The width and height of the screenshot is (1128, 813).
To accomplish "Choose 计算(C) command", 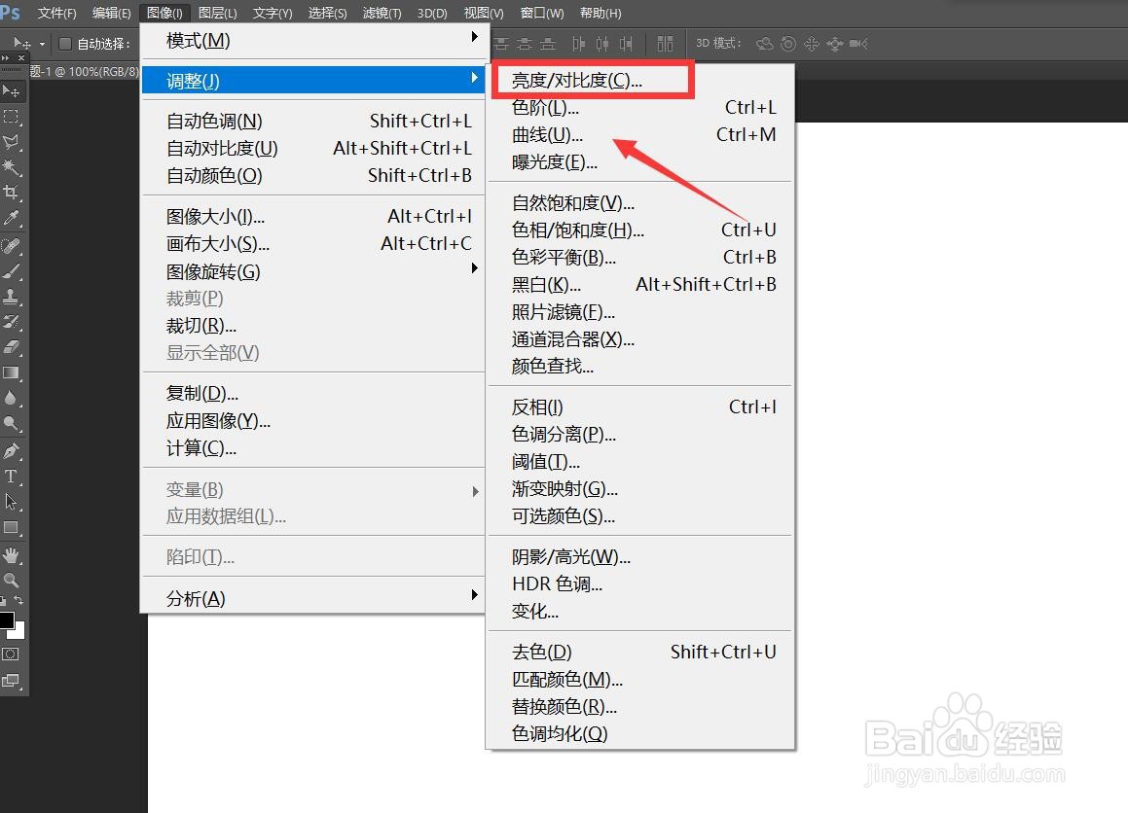I will tap(315, 448).
